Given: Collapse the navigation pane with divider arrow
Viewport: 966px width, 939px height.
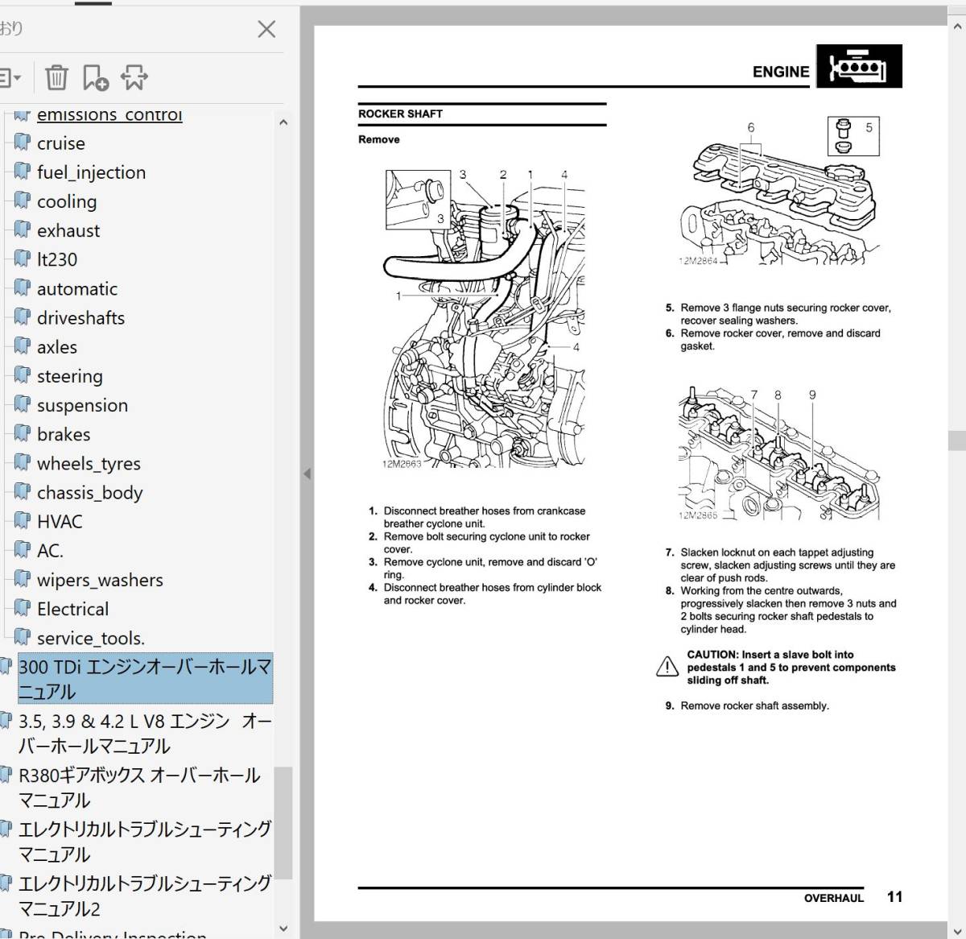Looking at the screenshot, I should (x=307, y=474).
